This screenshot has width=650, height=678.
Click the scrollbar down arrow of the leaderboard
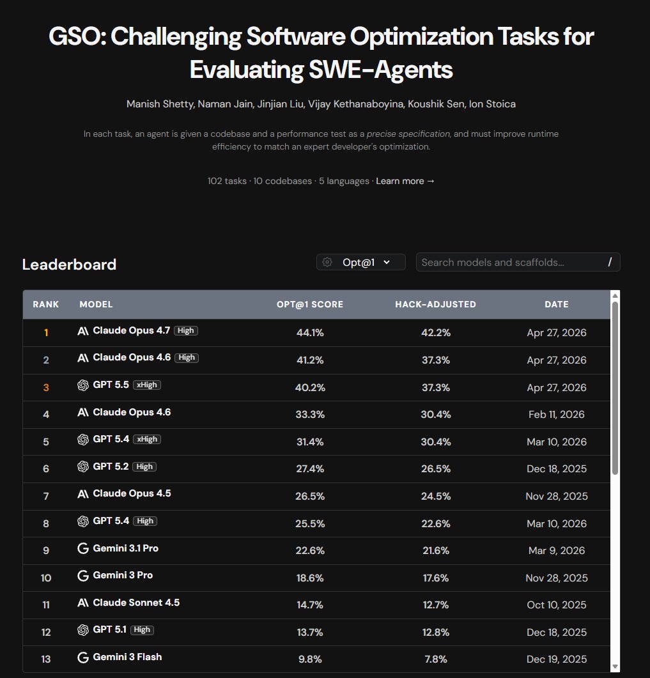[x=615, y=666]
